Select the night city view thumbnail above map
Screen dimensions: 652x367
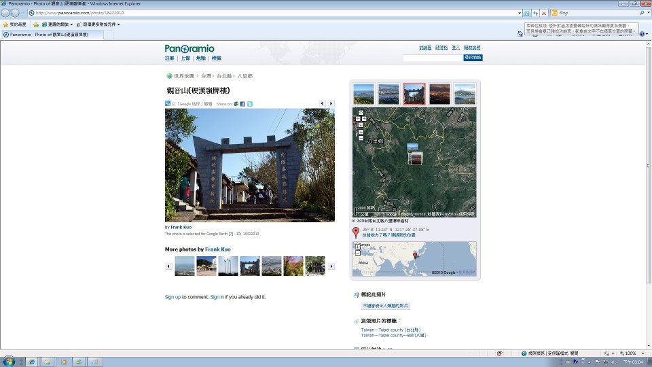[439, 94]
